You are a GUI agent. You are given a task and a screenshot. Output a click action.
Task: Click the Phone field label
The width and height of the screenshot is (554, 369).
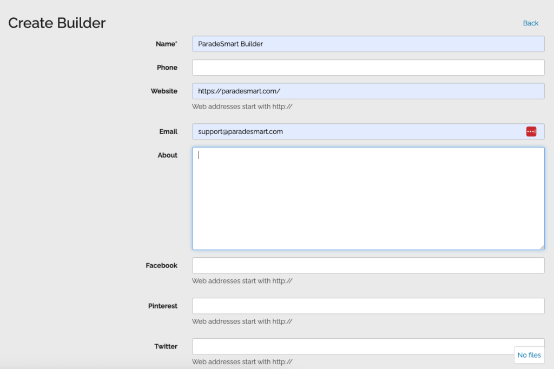pyautogui.click(x=167, y=67)
